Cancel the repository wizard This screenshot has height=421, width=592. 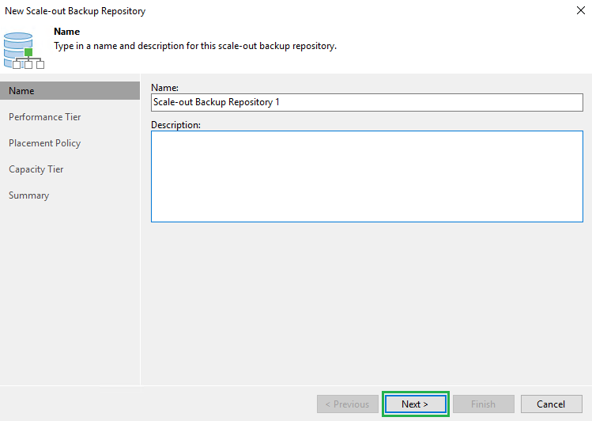click(551, 404)
